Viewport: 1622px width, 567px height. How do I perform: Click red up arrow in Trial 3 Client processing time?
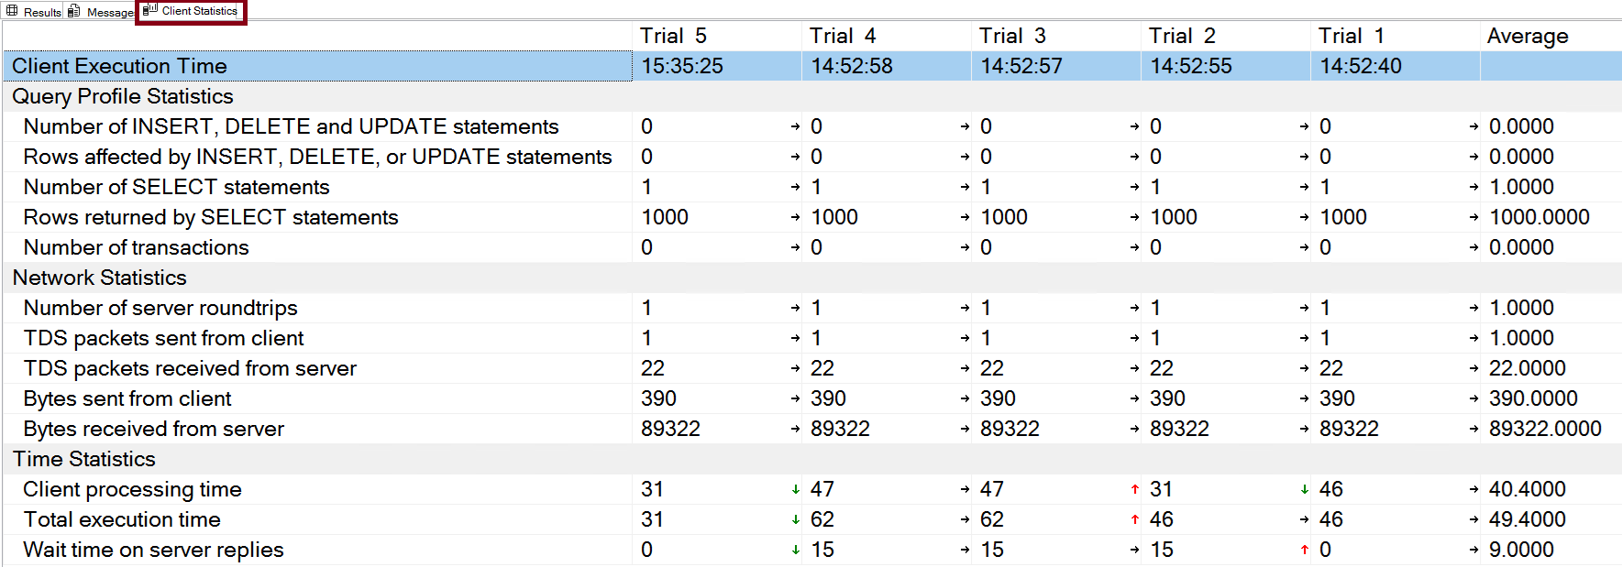pyautogui.click(x=1134, y=490)
